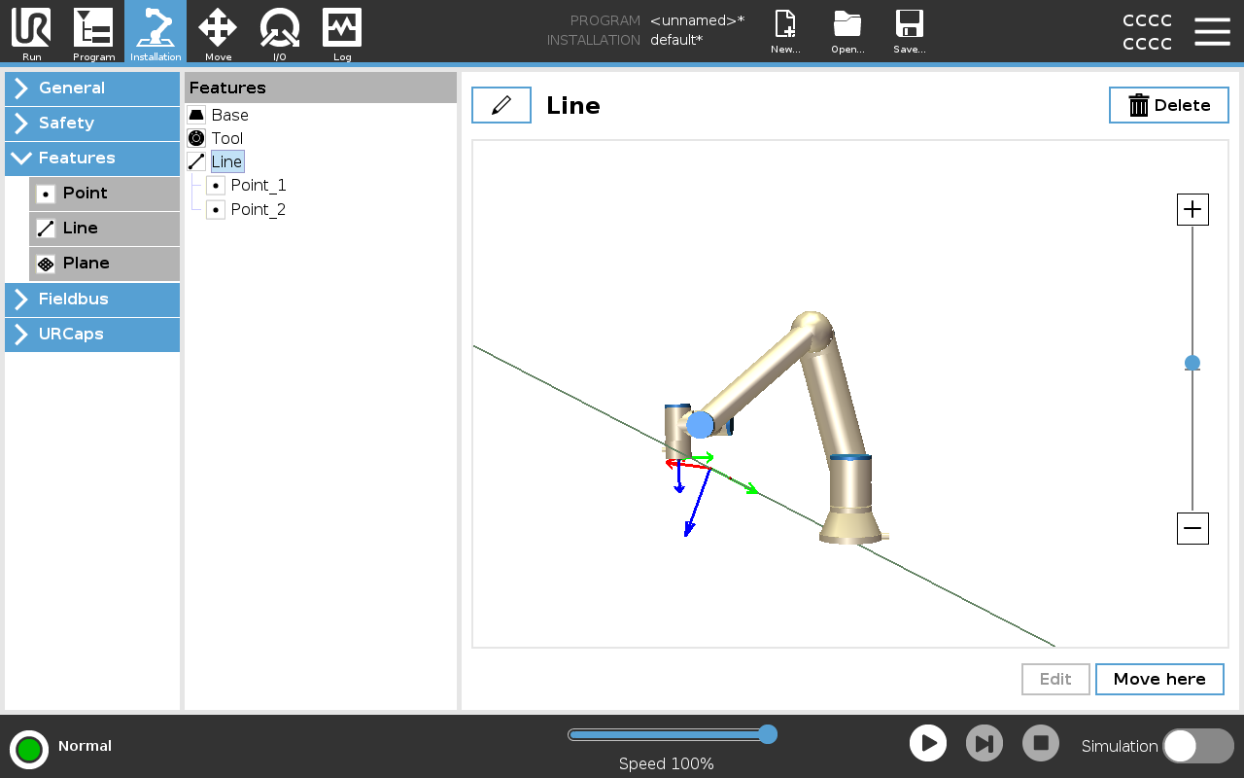1244x778 pixels.
Task: Switch to the Move tab
Action: 218,31
